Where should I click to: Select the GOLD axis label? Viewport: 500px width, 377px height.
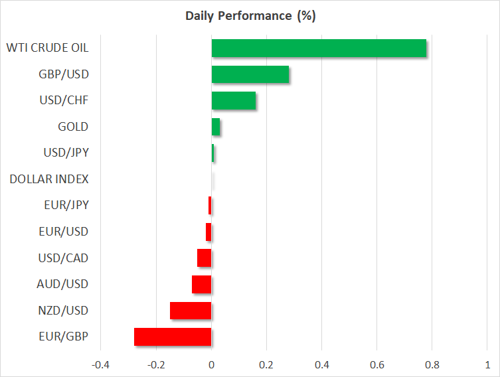click(73, 127)
